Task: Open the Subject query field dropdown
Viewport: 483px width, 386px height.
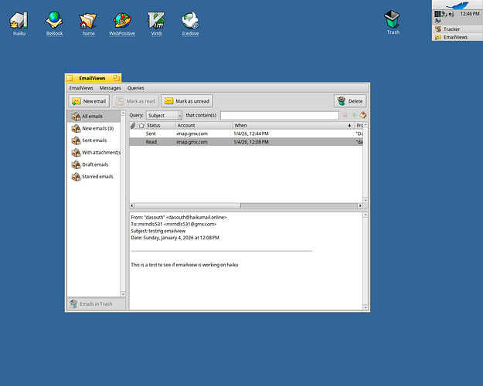Action: point(164,115)
